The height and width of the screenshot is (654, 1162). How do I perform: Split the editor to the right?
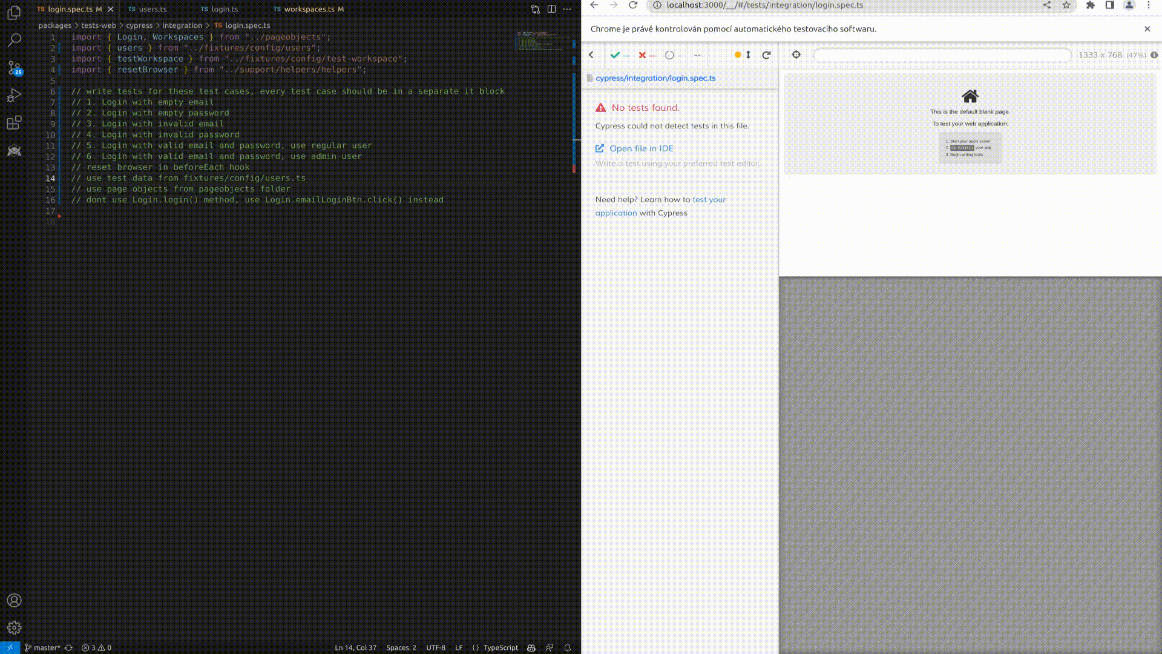tap(551, 9)
